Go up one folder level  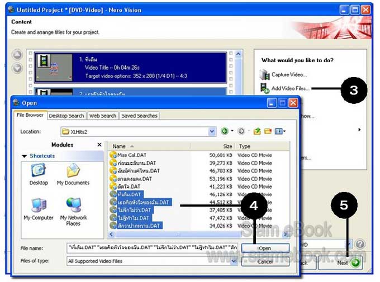point(257,131)
